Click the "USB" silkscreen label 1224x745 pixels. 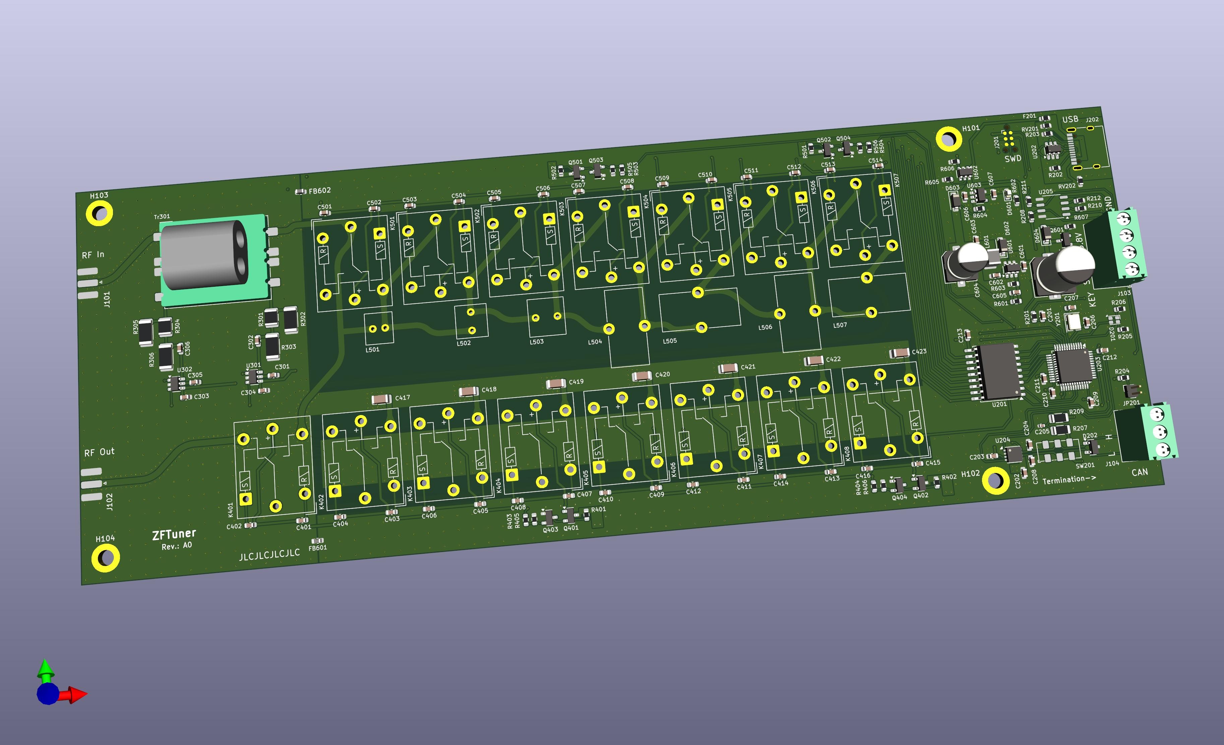point(1070,119)
